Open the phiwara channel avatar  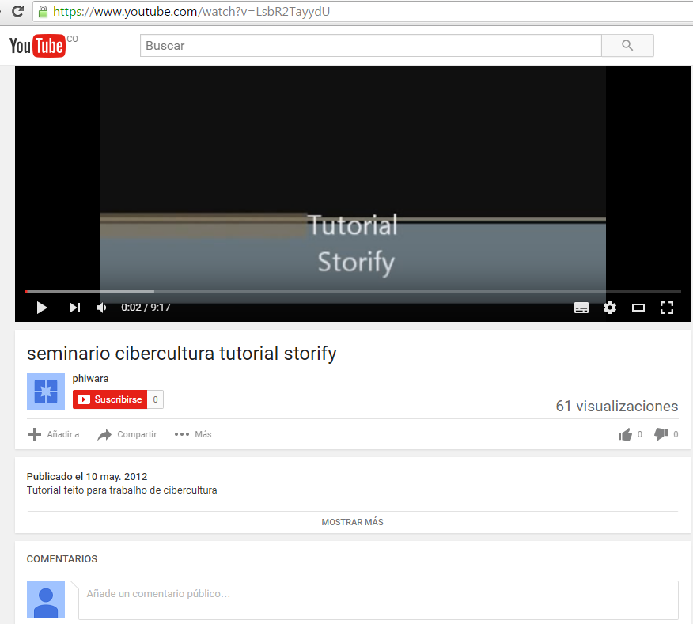click(46, 391)
